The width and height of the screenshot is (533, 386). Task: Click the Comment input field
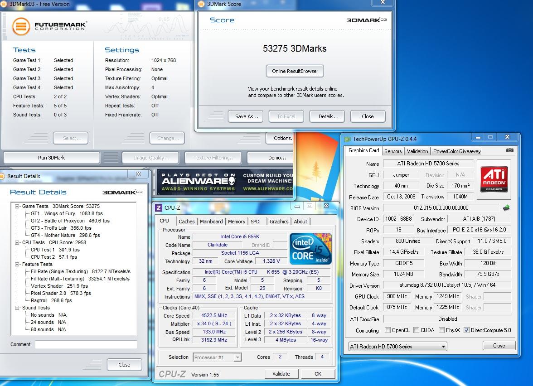click(86, 344)
